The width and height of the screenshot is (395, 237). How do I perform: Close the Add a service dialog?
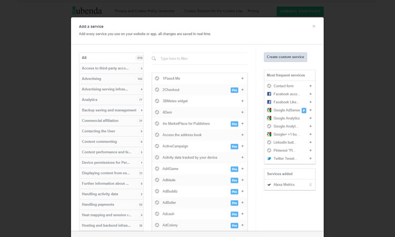point(314,26)
